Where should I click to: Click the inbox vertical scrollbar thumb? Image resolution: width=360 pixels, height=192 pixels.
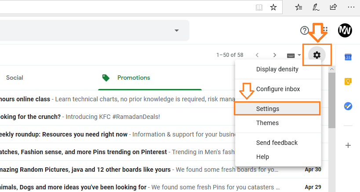point(332,100)
